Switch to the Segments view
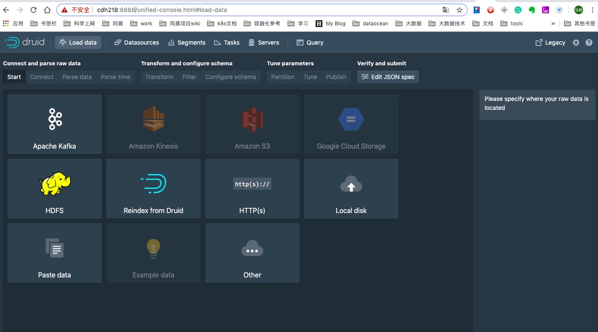The image size is (598, 332). 187,43
